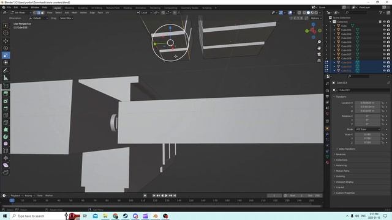Viewport: 392px width, 220px height.
Task: Open the Playback popover in timeline
Action: [x=17, y=196]
